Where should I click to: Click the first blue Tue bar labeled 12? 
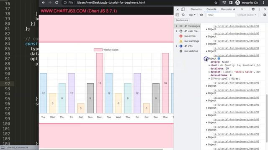point(43,93)
